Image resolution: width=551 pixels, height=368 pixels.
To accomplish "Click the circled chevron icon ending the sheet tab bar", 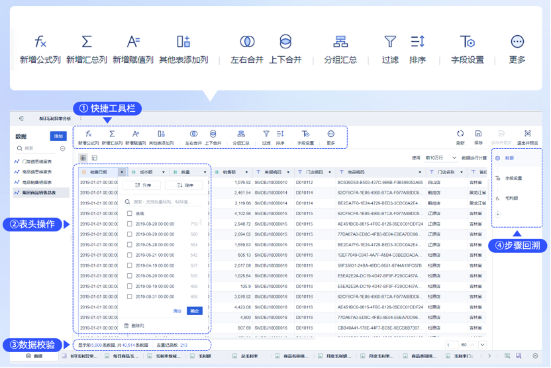I will tap(535, 356).
